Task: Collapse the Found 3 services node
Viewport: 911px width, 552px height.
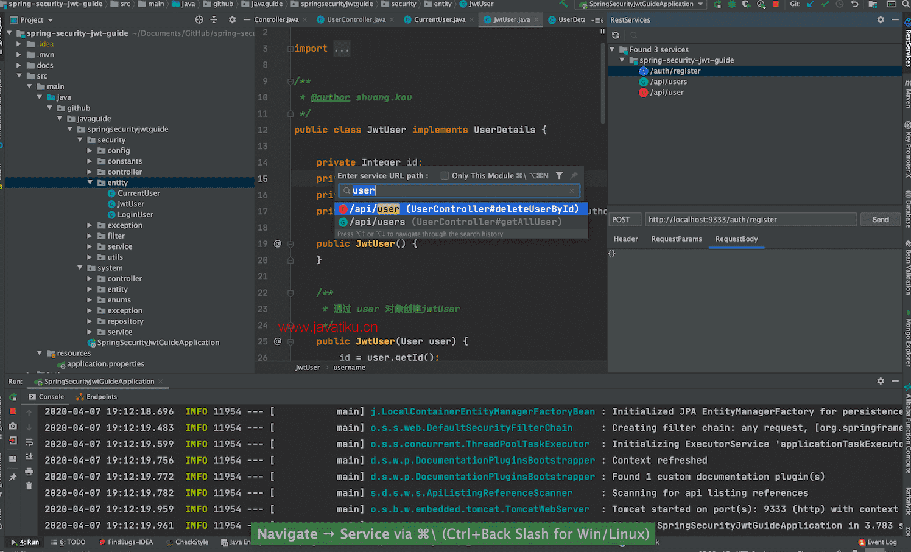Action: pyautogui.click(x=612, y=49)
